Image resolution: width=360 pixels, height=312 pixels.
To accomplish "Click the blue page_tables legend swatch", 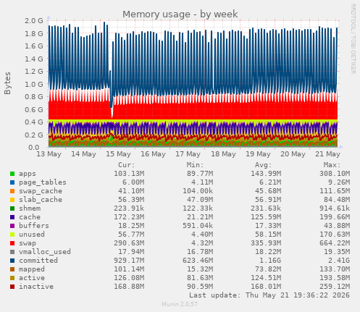I will click(x=12, y=182).
